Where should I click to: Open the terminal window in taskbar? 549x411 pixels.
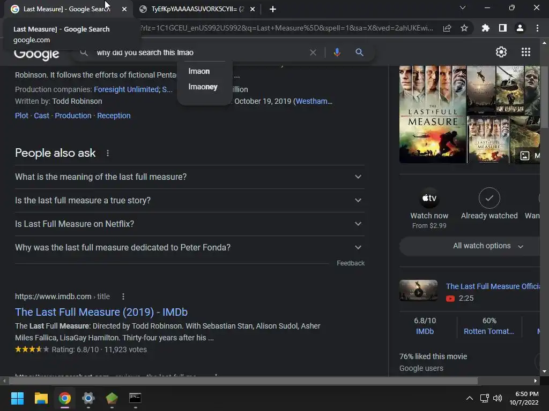[x=135, y=398]
